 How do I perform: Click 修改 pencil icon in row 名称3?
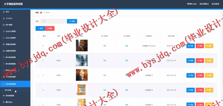[x=198, y=75]
